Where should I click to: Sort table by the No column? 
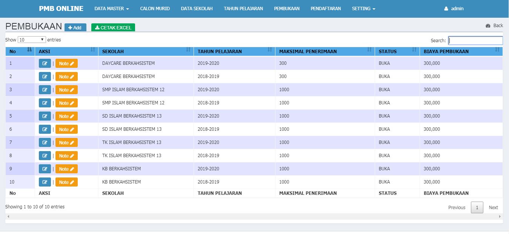click(x=20, y=51)
